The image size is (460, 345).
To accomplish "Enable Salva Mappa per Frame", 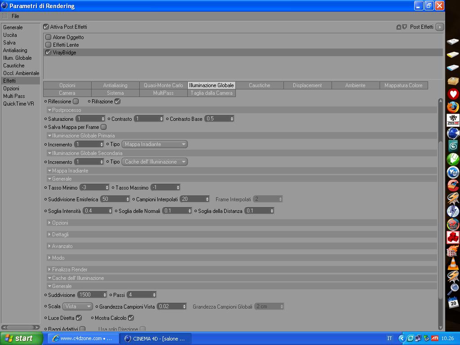I will [104, 127].
